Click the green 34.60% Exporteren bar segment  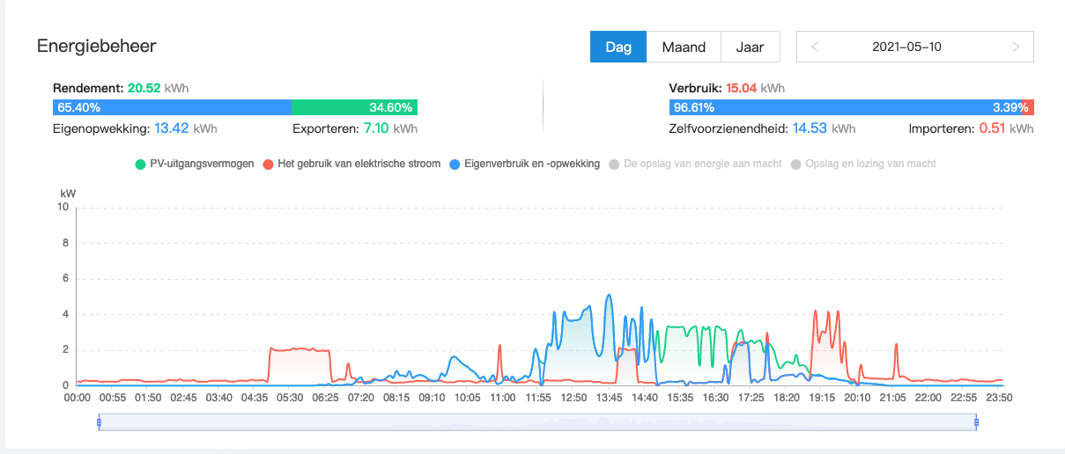(x=354, y=107)
